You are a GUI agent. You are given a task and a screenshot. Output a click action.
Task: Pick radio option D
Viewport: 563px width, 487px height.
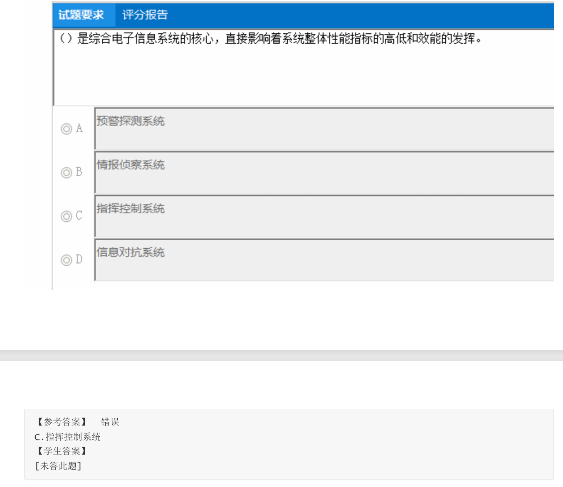coord(67,260)
